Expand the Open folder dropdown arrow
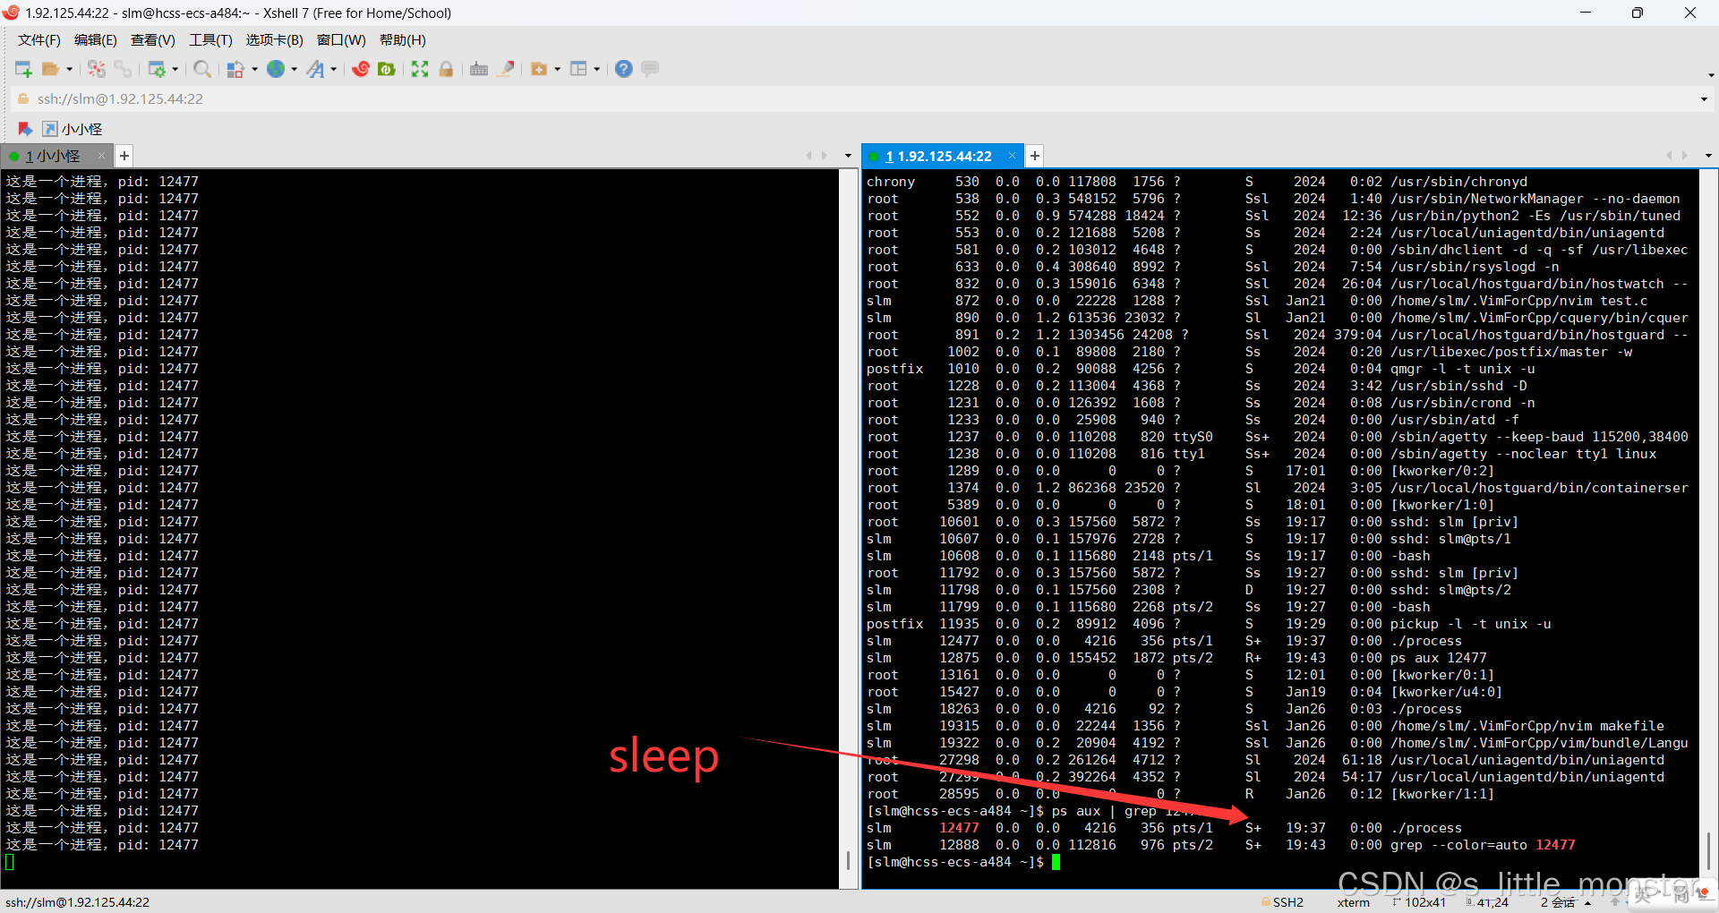1719x913 pixels. [70, 69]
